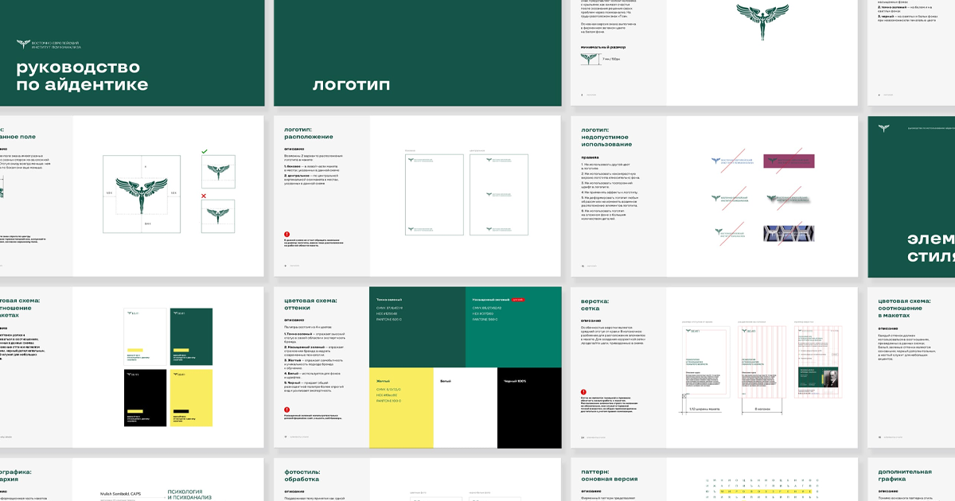Click the minimum size logo sample
955x501 pixels.
pyautogui.click(x=590, y=59)
